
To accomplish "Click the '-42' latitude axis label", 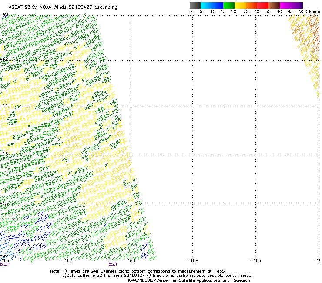I will coord(4,59).
